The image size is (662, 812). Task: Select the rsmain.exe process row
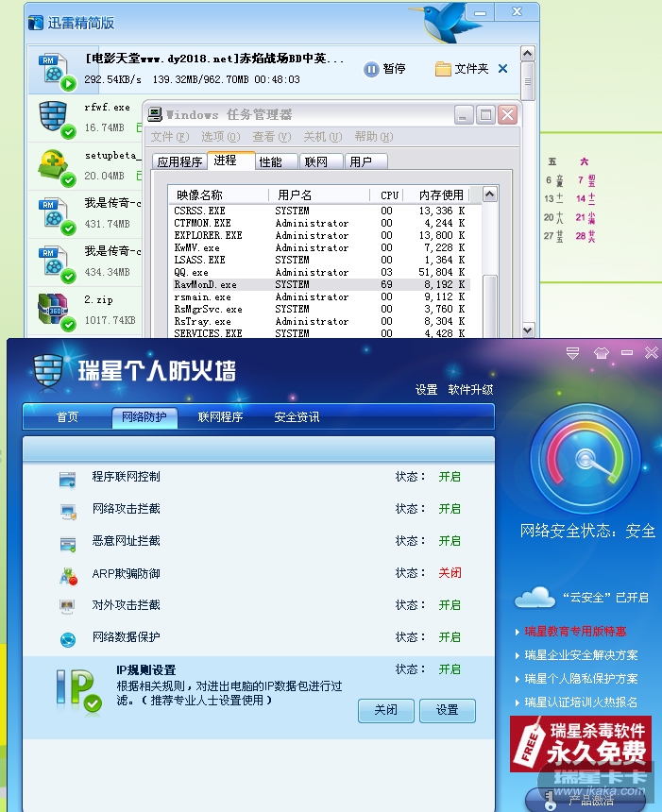click(x=321, y=296)
